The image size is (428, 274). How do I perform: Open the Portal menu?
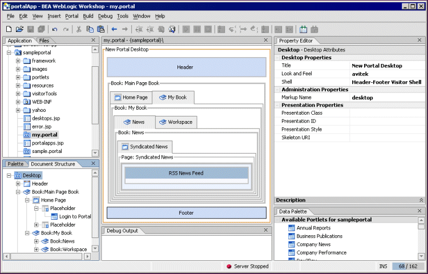point(72,16)
